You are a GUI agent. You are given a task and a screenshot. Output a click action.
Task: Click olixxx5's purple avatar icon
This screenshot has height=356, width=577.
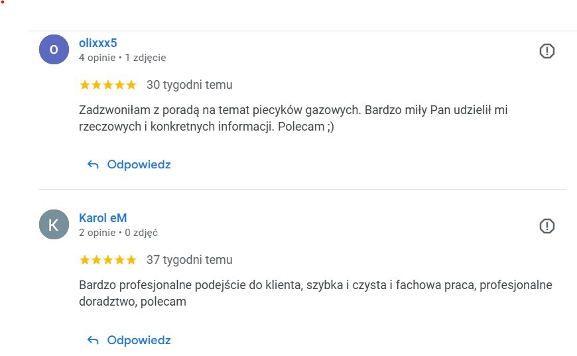pyautogui.click(x=54, y=50)
